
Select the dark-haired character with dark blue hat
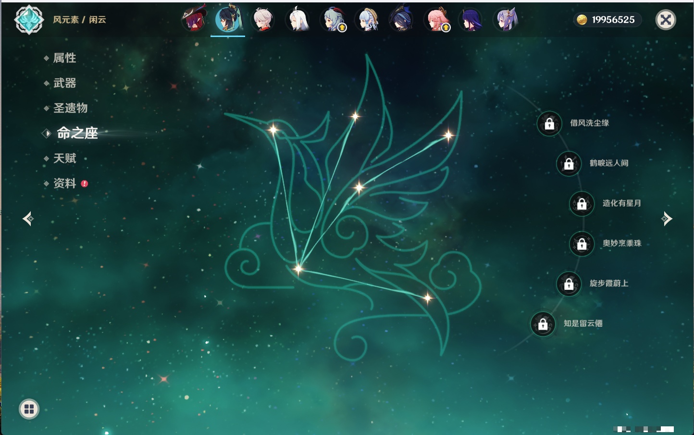coord(402,20)
